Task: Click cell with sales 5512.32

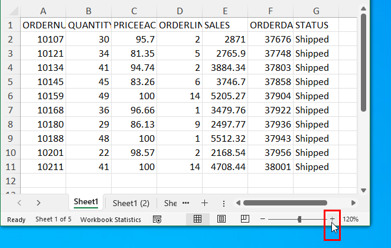Action: (x=225, y=138)
